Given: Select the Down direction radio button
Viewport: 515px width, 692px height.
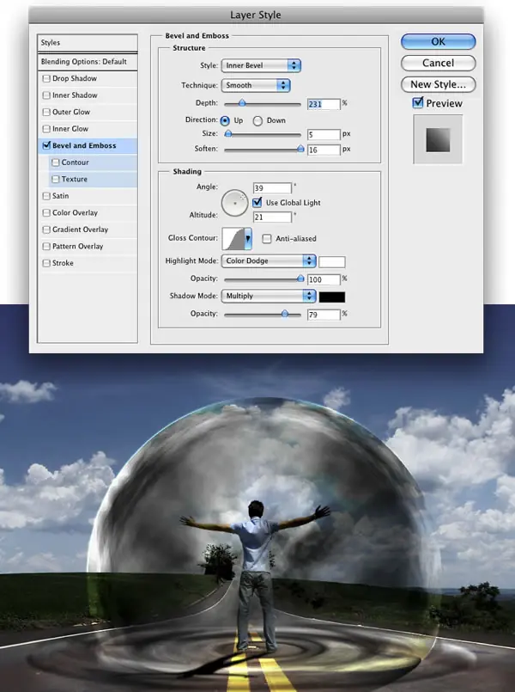Looking at the screenshot, I should coord(257,120).
